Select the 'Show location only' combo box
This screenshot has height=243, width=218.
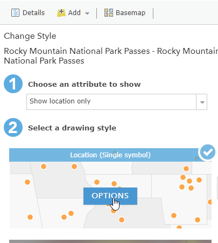pyautogui.click(x=117, y=102)
